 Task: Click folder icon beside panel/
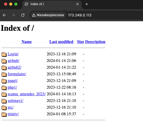(x=4, y=81)
